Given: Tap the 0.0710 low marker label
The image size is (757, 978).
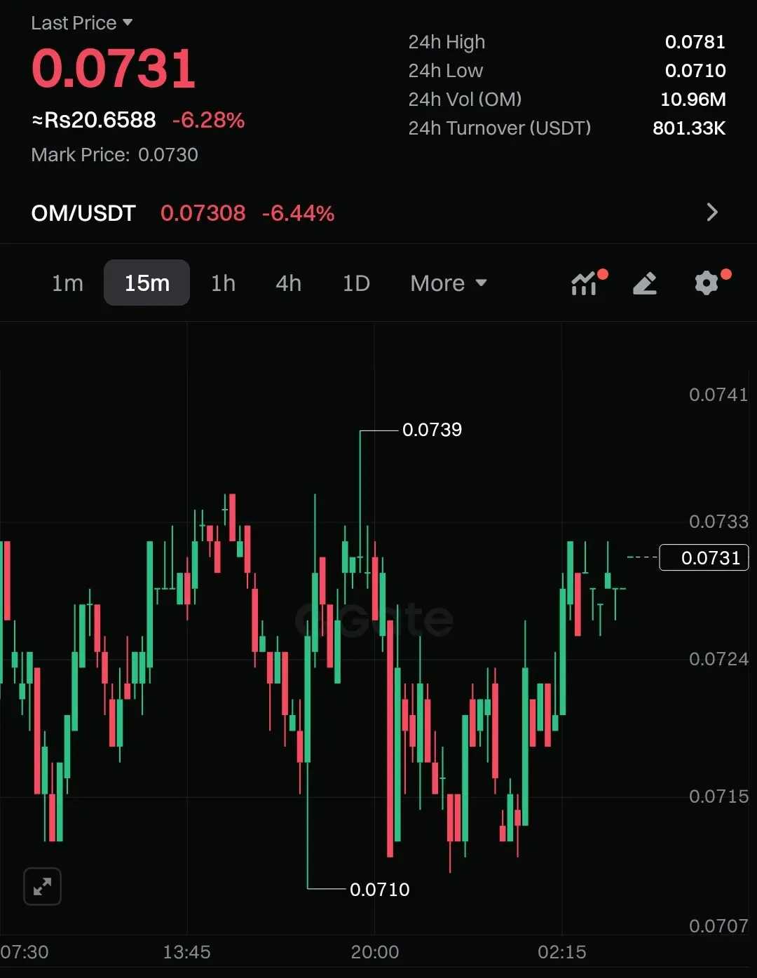Looking at the screenshot, I should 380,890.
